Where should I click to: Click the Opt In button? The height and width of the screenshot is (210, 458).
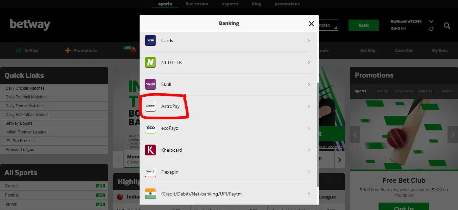(x=404, y=207)
